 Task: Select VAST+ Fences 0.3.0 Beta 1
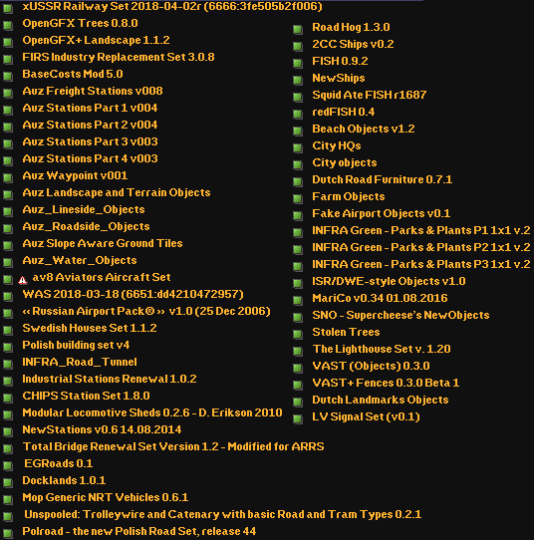tap(386, 383)
